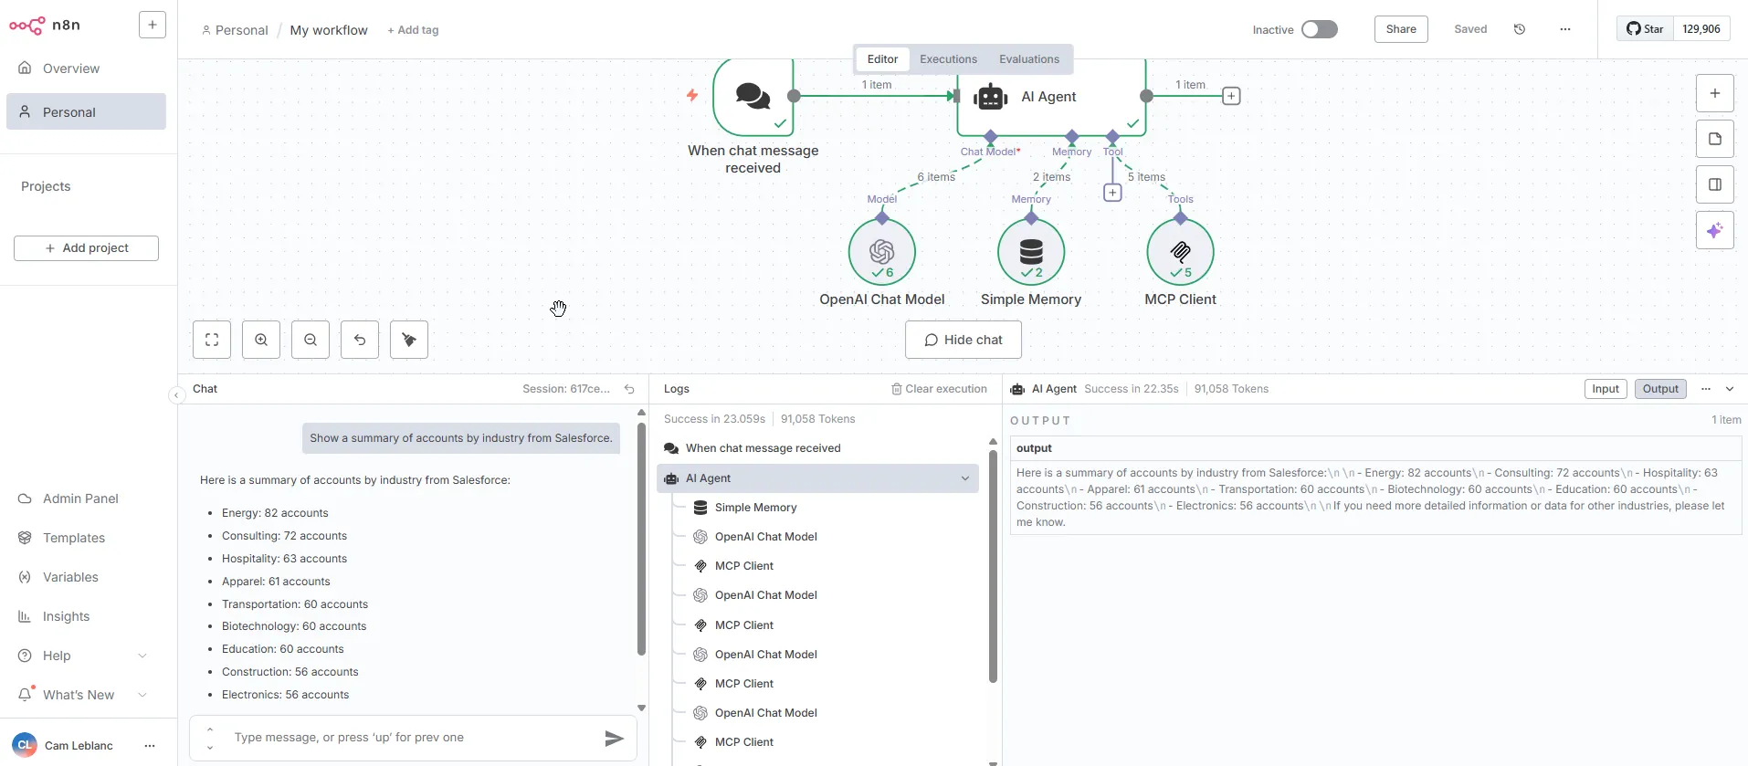
Task: Switch the agent panel to Input view
Action: pos(1605,389)
